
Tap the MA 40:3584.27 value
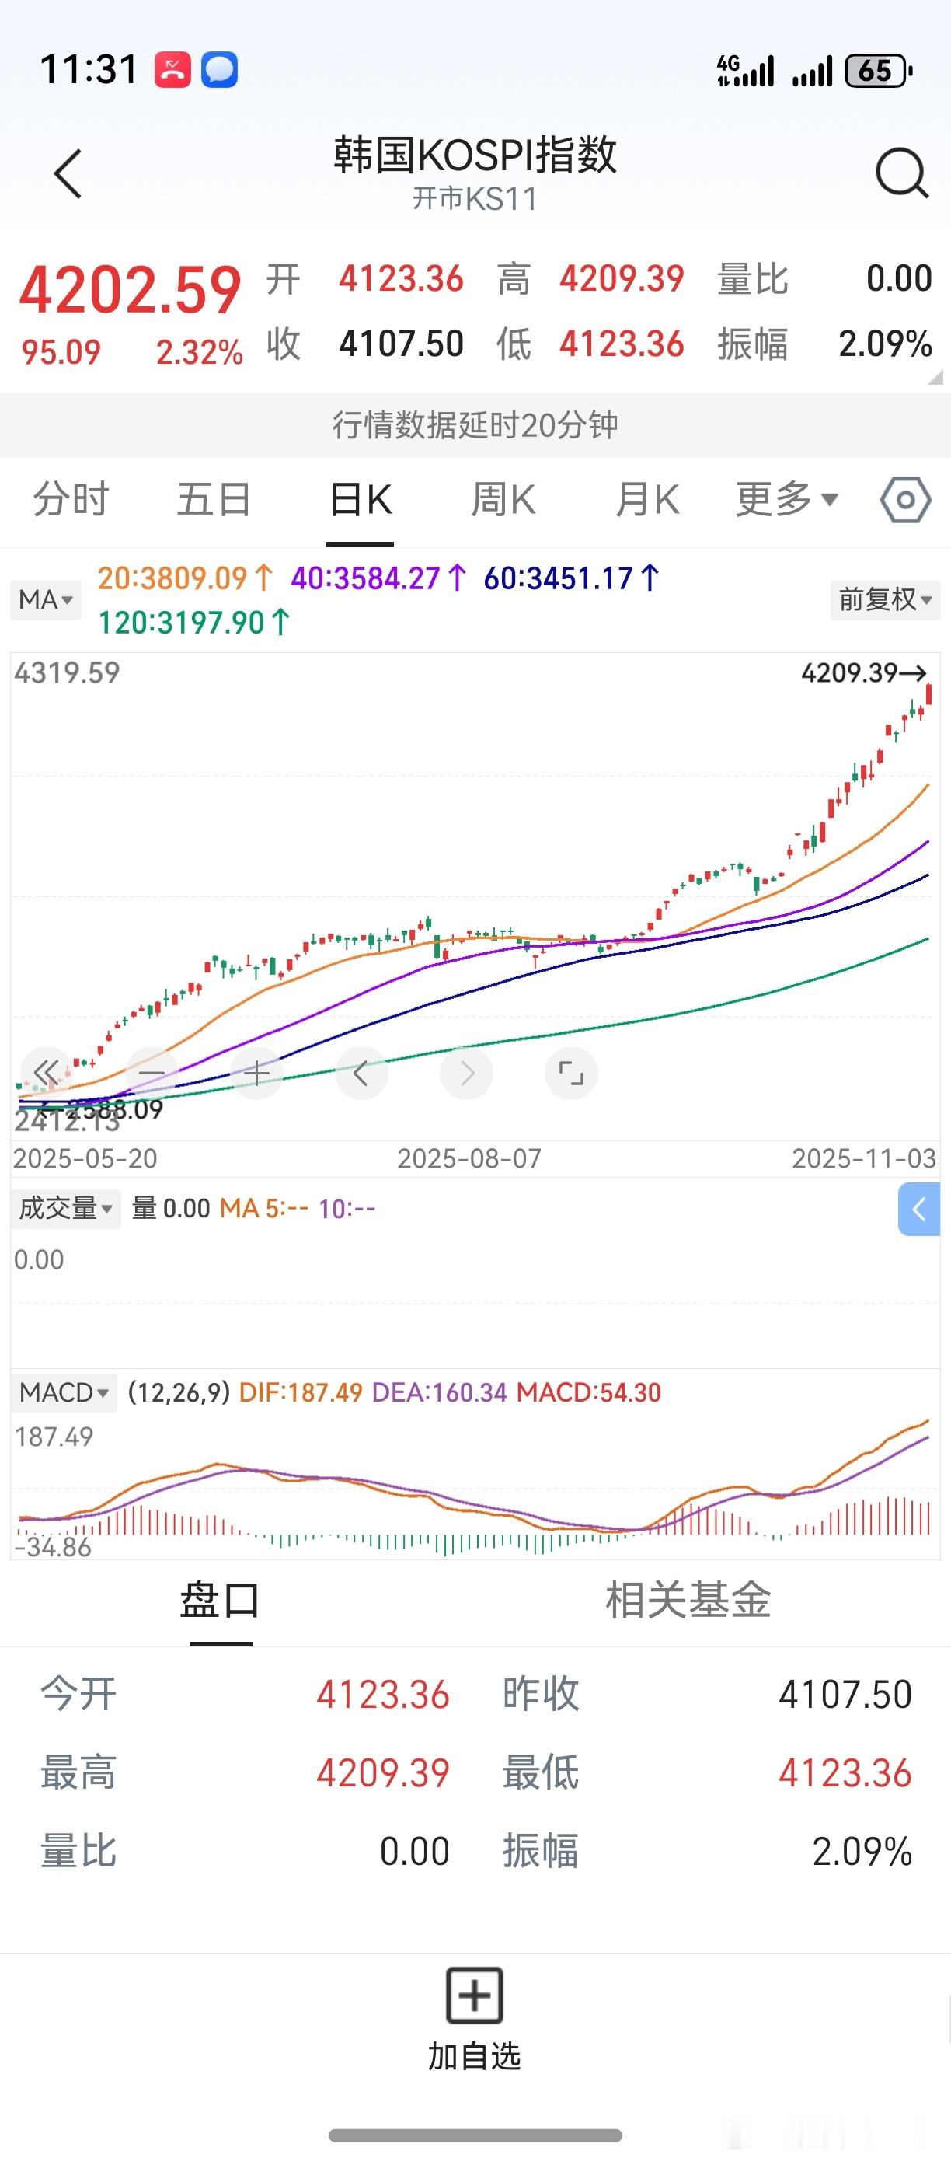point(379,578)
